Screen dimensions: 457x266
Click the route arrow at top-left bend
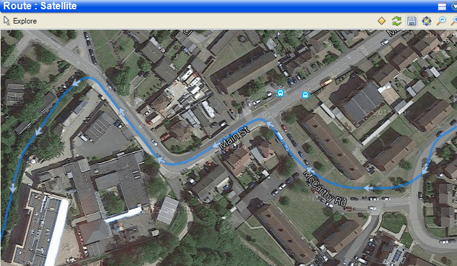point(76,83)
